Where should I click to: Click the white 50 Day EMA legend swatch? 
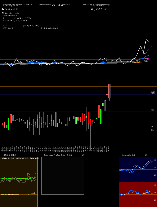click(x=3, y=9)
